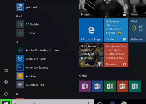
Task: Click the 'A' letter section header
Action: pos(17,42)
